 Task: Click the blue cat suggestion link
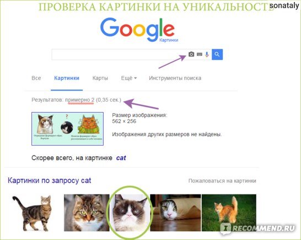(x=121, y=158)
